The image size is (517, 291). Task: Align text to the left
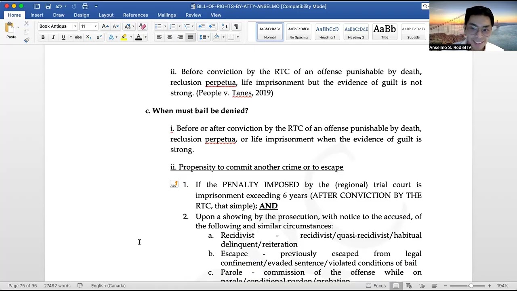159,37
